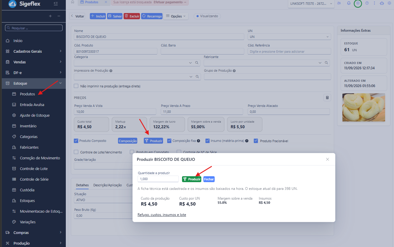Enable Controle de Lote/Vencimento checkbox
Image resolution: width=394 pixels, height=247 pixels.
[x=76, y=152]
